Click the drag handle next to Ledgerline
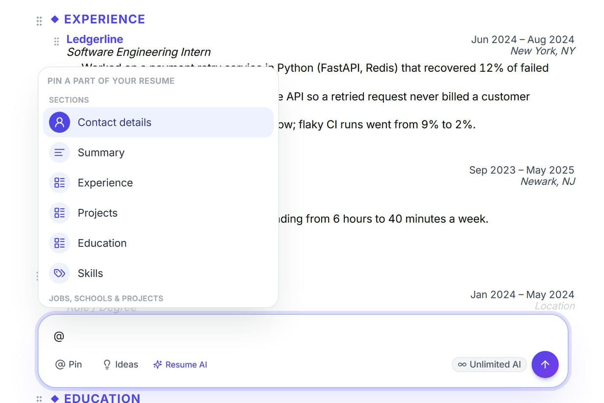Screen dimensions: 604x403 coord(56,41)
